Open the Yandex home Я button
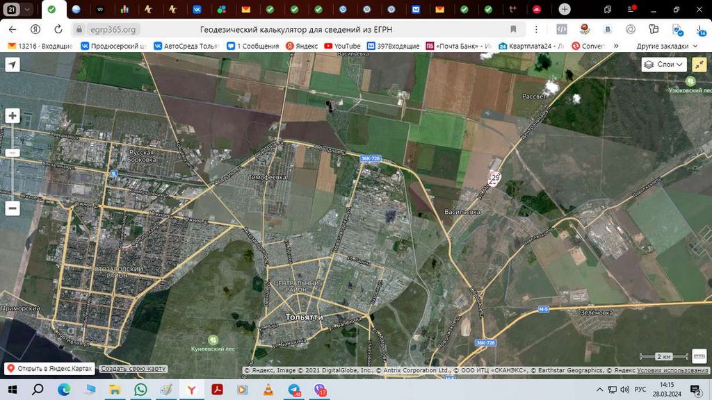712x400 pixels. coord(35,29)
